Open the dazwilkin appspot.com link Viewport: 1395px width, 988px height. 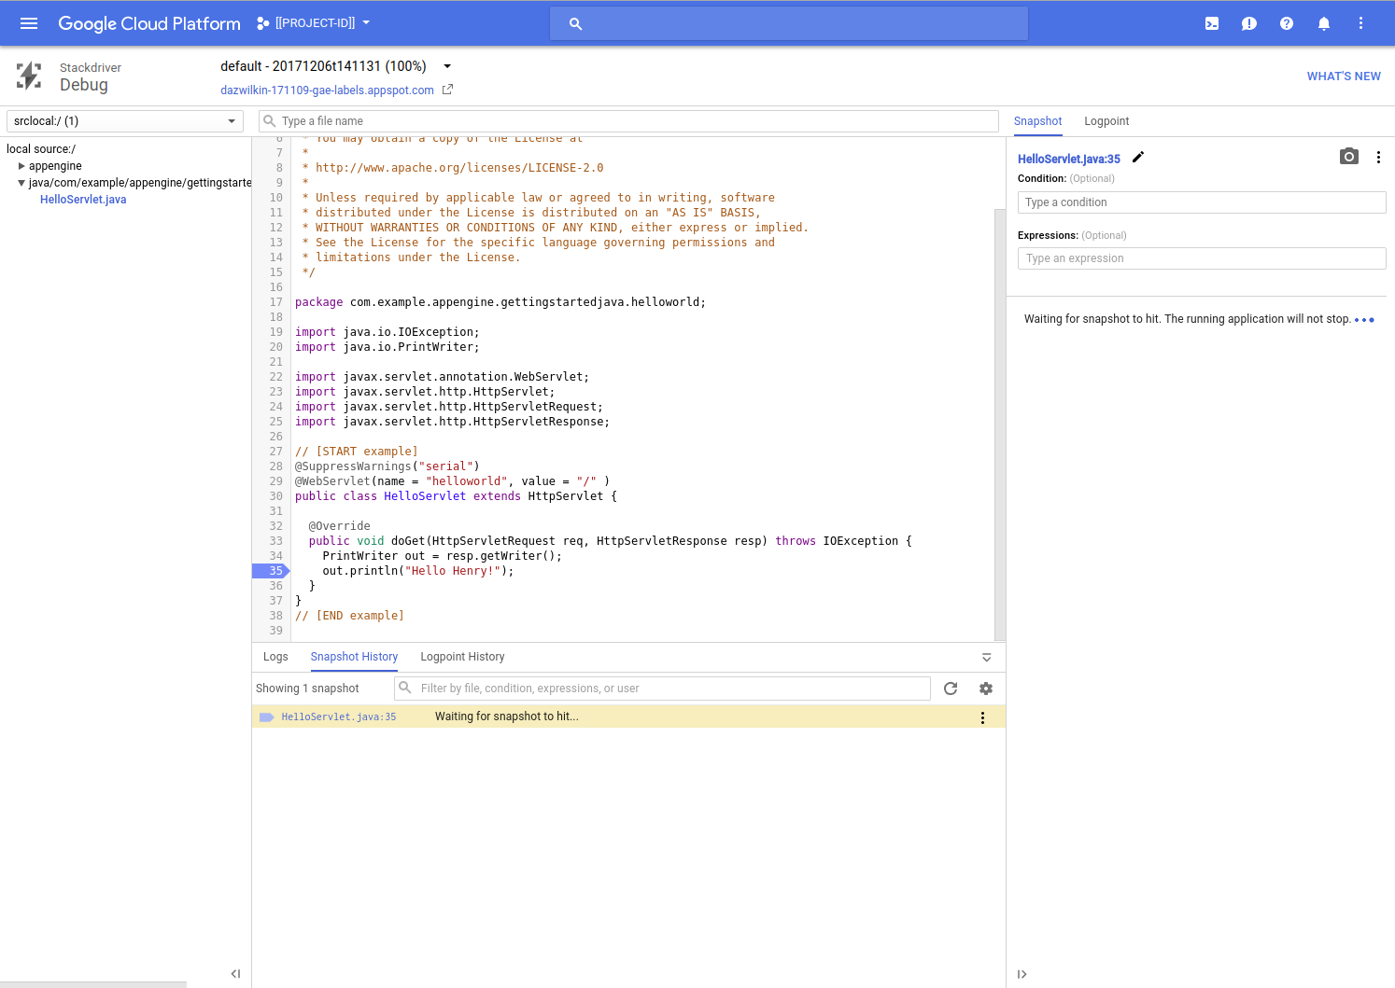click(327, 90)
